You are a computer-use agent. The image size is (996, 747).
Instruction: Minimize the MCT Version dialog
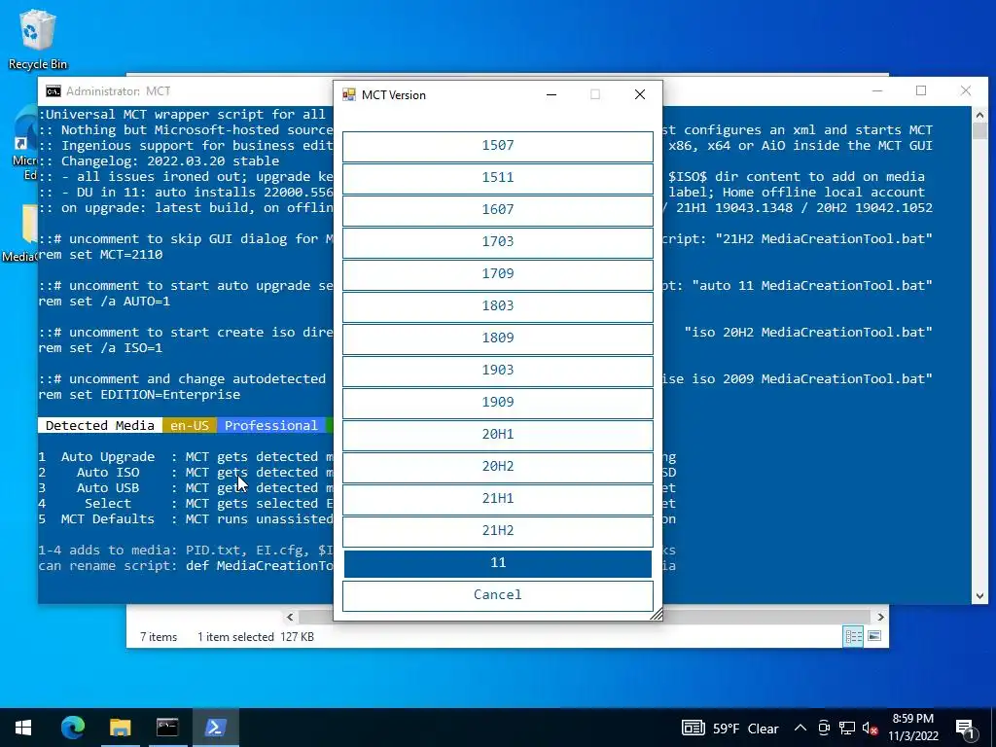[551, 94]
